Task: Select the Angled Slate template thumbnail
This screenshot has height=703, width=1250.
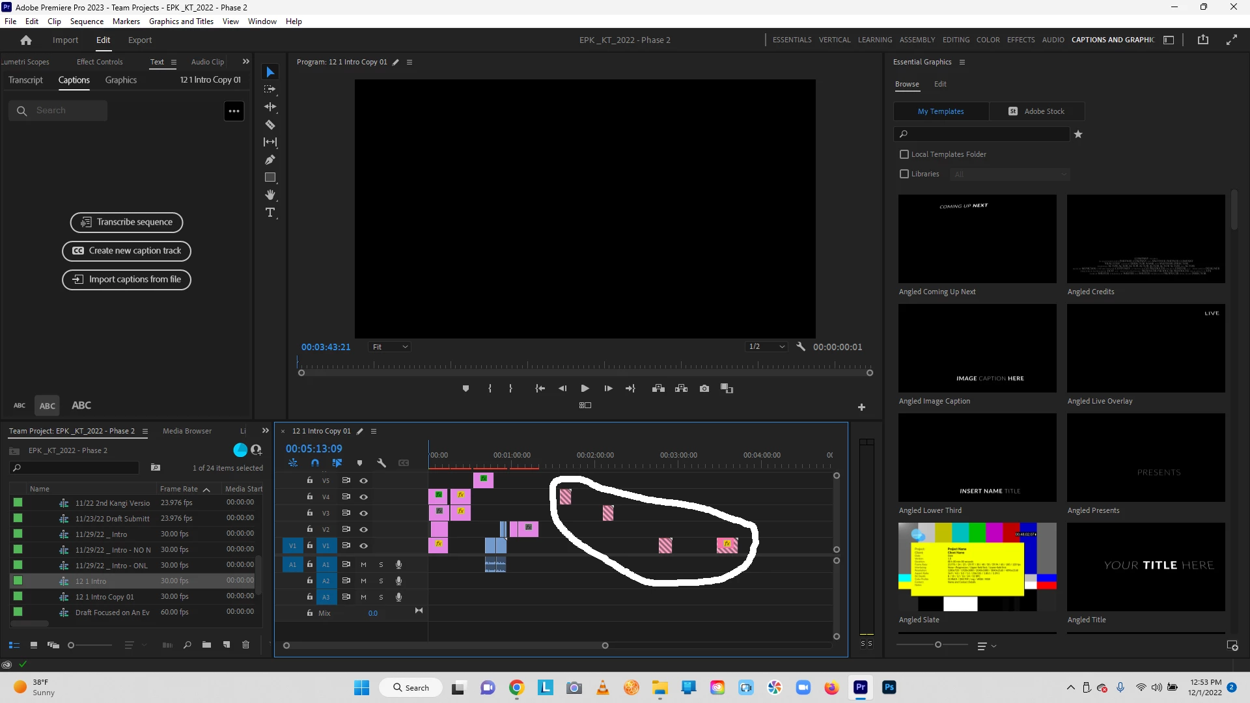Action: (977, 567)
